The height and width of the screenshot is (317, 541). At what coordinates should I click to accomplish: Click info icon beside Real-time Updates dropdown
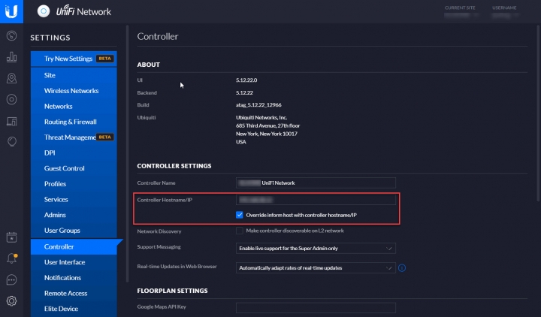[x=402, y=268]
